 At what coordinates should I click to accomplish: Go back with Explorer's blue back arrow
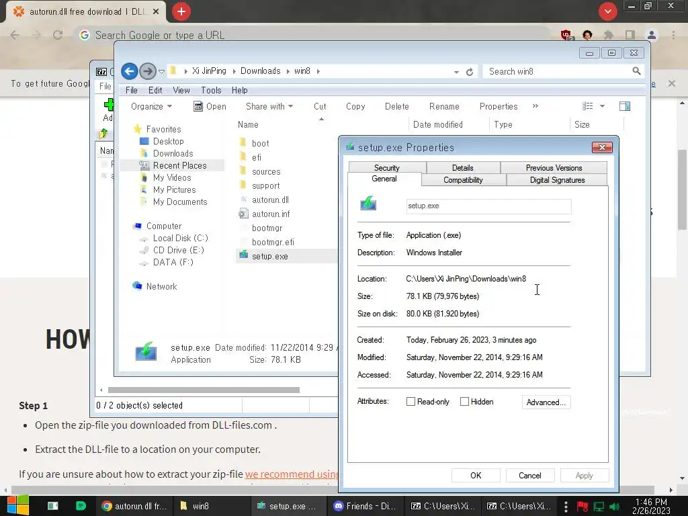(x=130, y=71)
